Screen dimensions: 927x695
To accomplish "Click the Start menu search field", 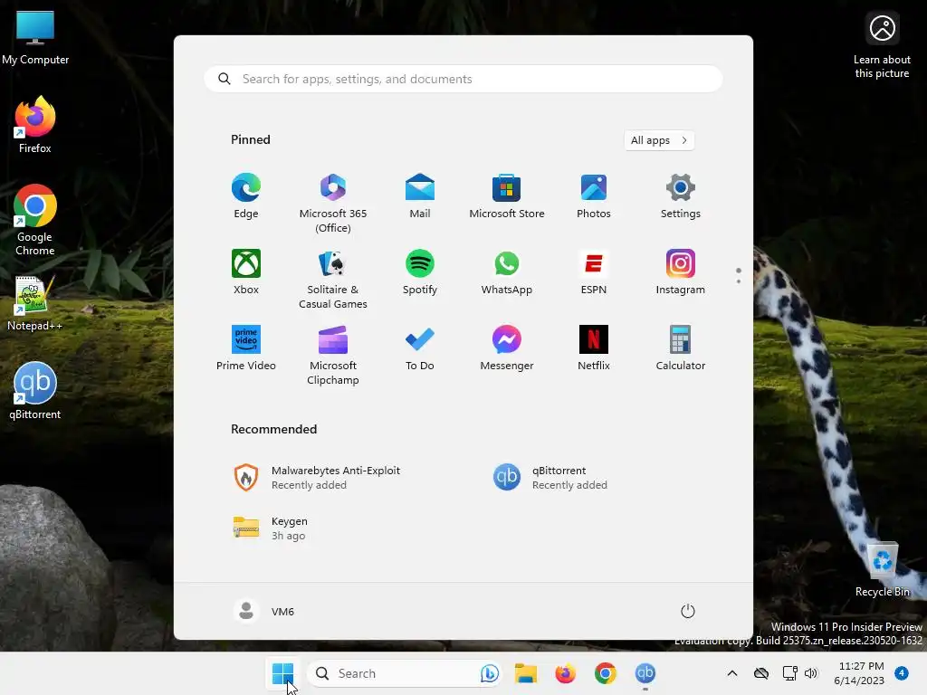I will point(463,80).
